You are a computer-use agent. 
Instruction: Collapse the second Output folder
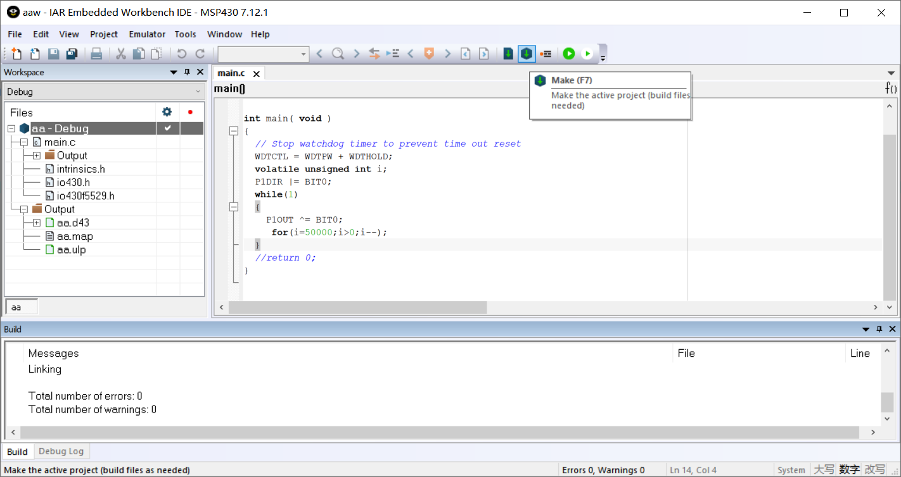pos(23,209)
